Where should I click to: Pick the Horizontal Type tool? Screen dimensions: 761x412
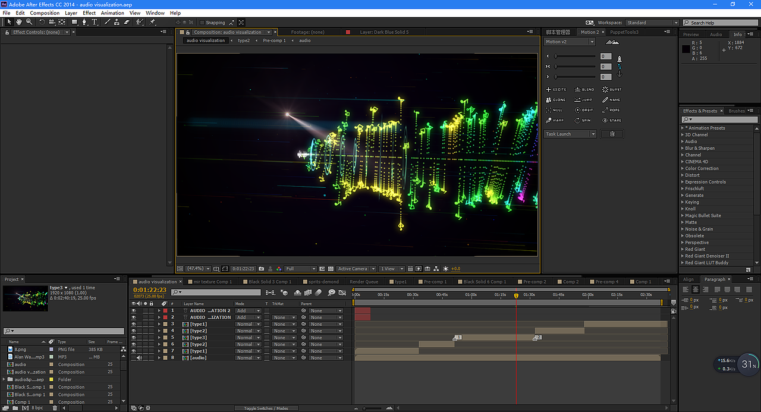94,22
